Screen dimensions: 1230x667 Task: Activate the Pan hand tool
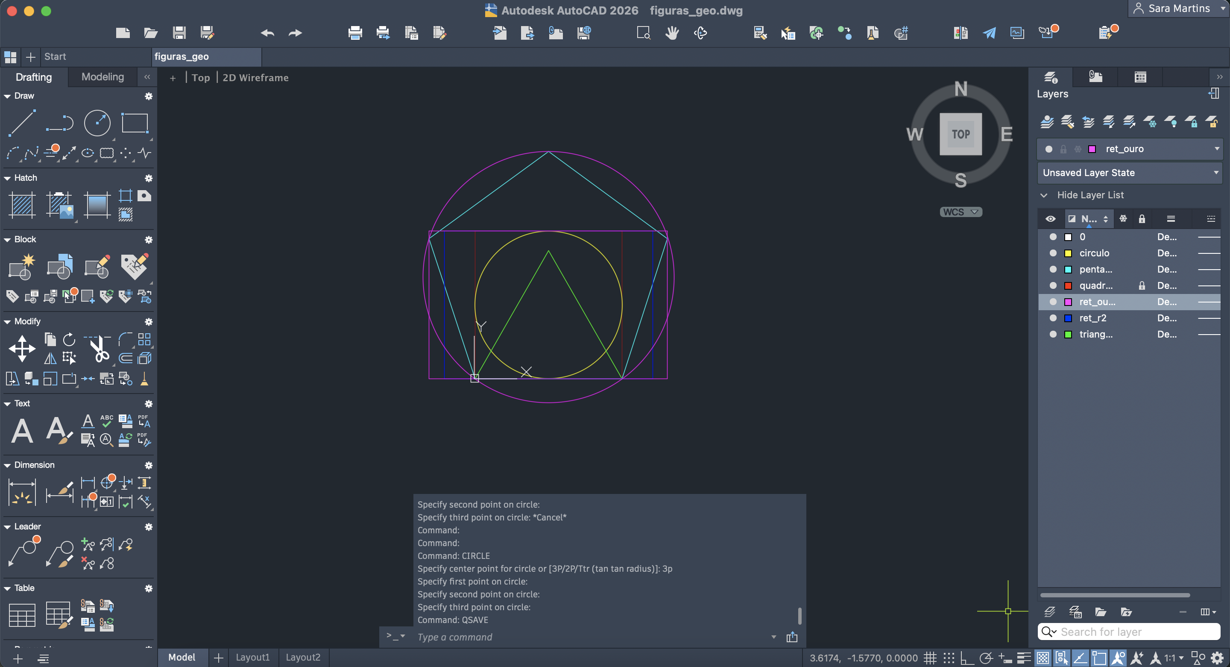(672, 33)
